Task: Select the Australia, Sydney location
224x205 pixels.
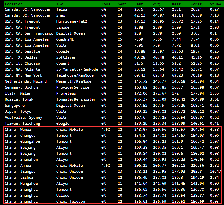Action: 23,117
